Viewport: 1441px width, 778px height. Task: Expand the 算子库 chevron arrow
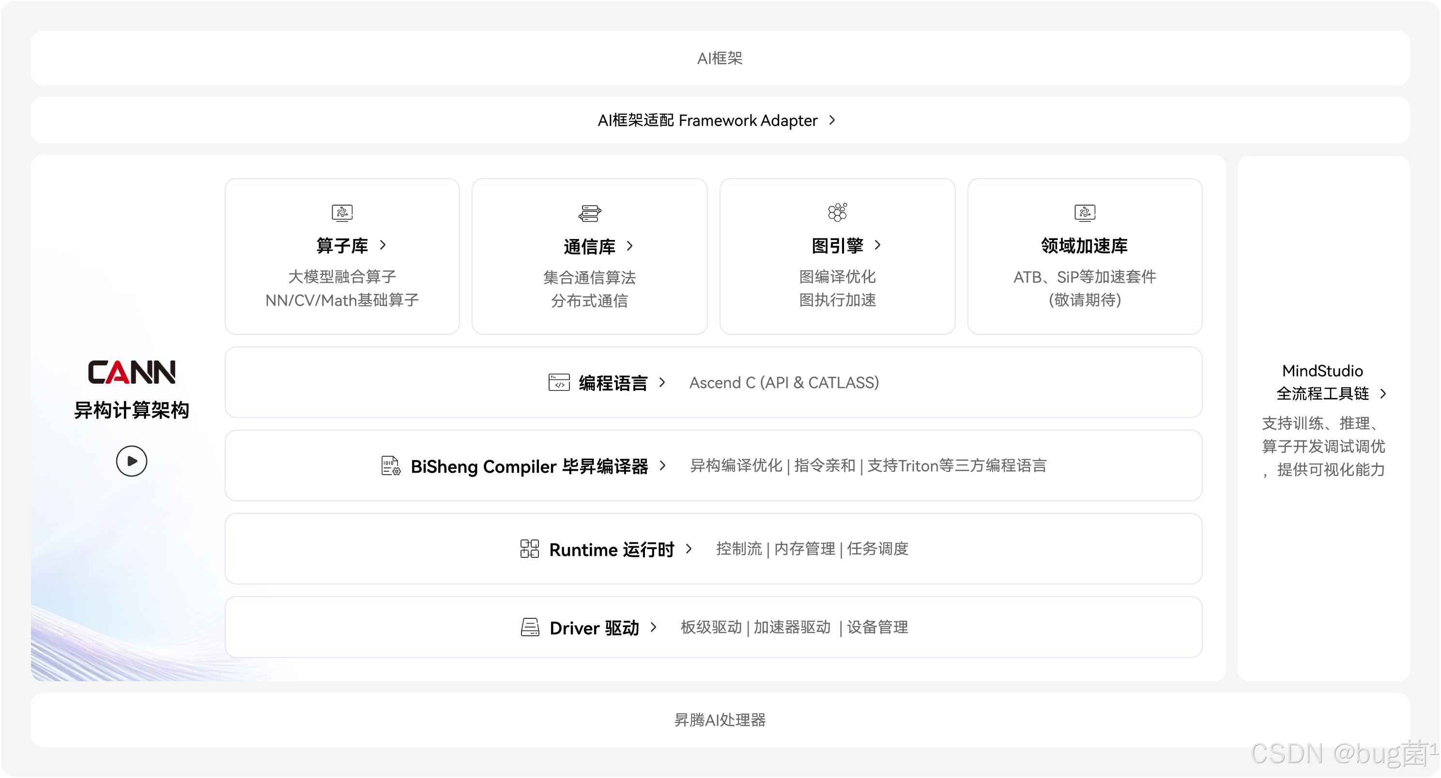tap(383, 245)
